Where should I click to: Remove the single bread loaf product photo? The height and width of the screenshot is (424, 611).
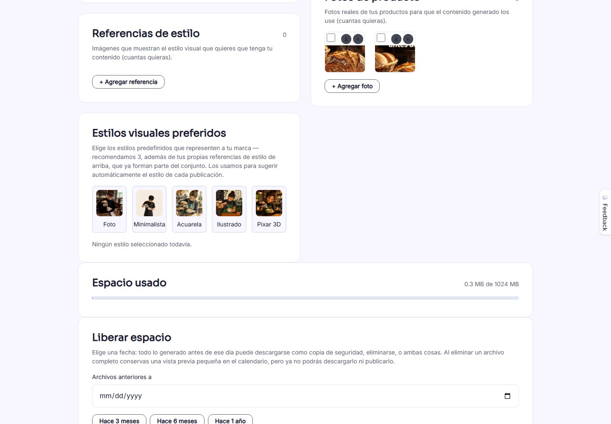358,39
